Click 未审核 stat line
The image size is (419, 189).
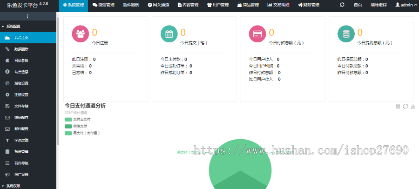(82, 66)
